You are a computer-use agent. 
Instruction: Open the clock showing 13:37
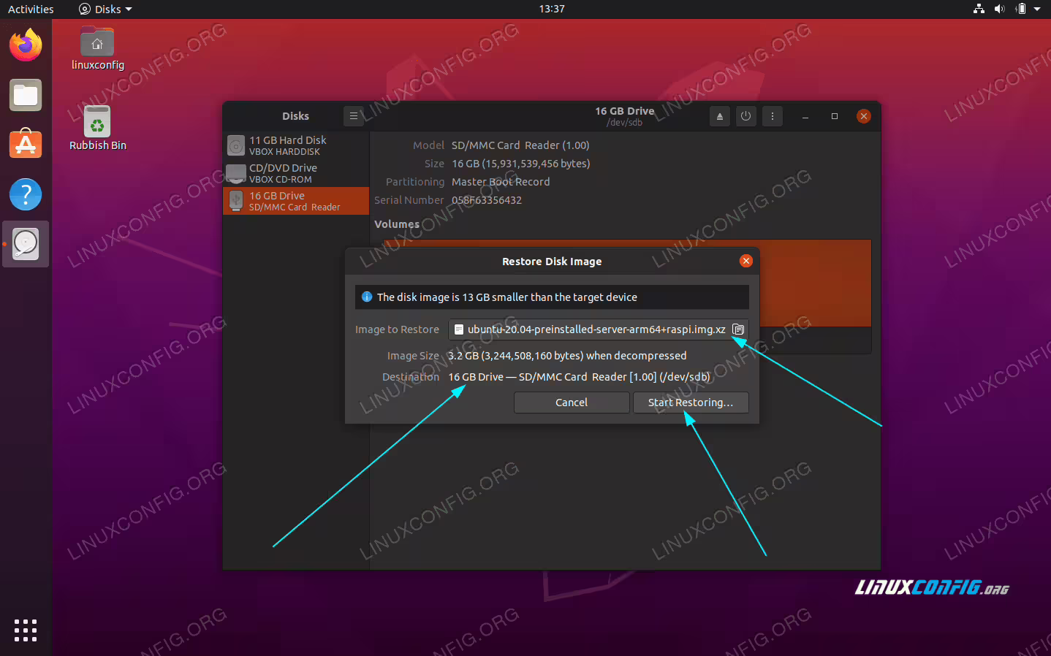pyautogui.click(x=552, y=9)
